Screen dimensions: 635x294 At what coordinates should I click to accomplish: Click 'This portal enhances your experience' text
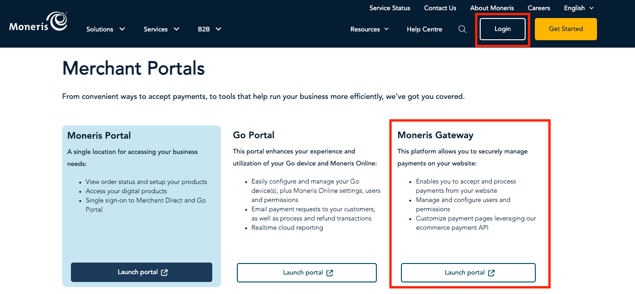(305, 157)
